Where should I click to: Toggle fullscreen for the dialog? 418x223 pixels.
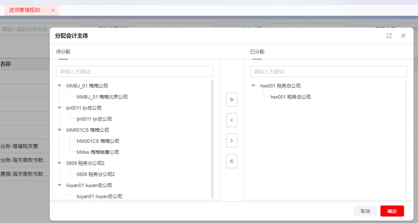389,36
